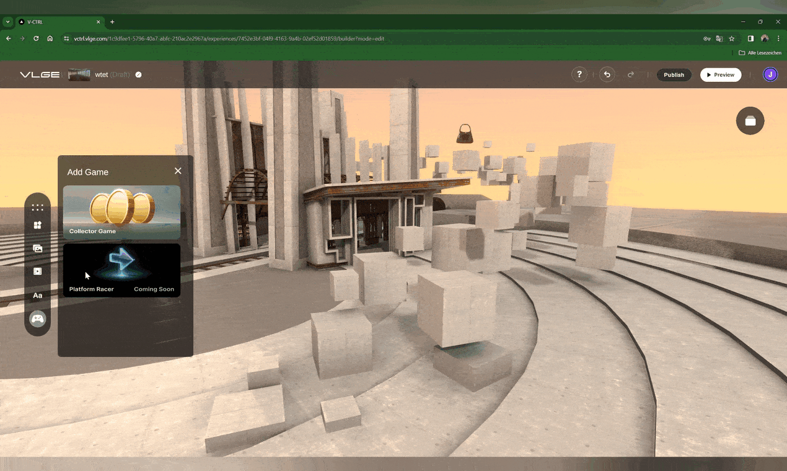Focus the browser address bar URL
787x471 pixels.
(229, 38)
